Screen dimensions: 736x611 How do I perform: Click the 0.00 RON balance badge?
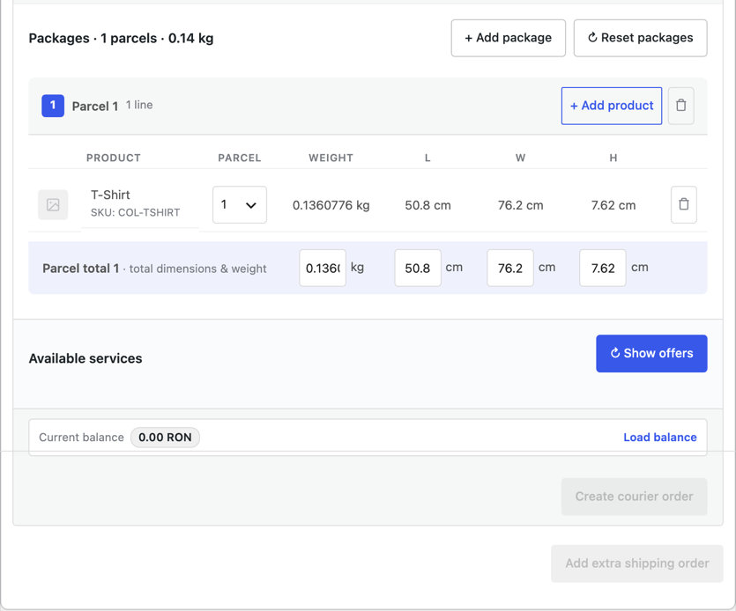(x=165, y=438)
